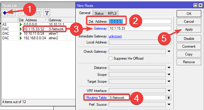Viewport: 204px width, 110px height.
Task: Click into the Dst. Address input field
Action: (140, 21)
